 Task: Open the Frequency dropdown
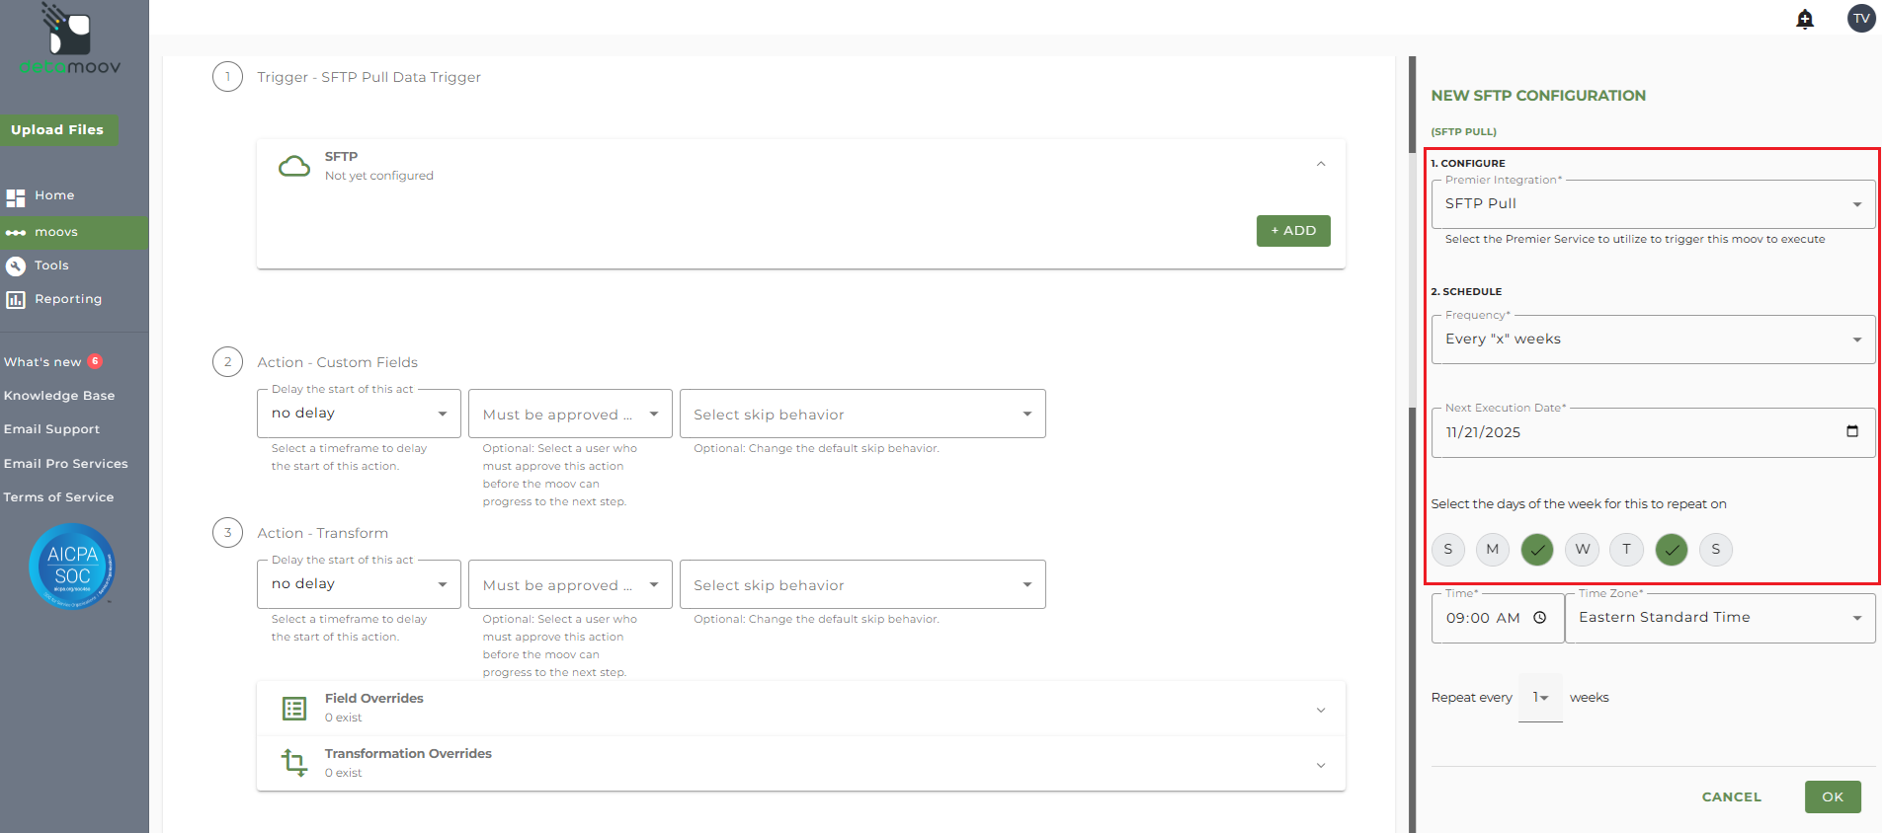click(1652, 340)
